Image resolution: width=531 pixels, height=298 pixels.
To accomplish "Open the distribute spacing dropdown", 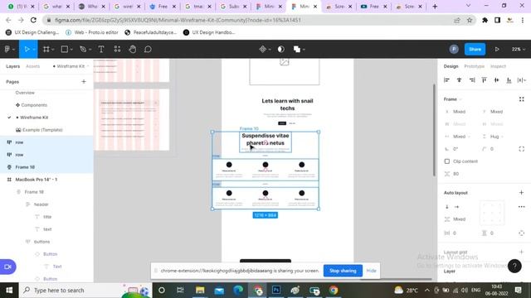I will [x=522, y=80].
